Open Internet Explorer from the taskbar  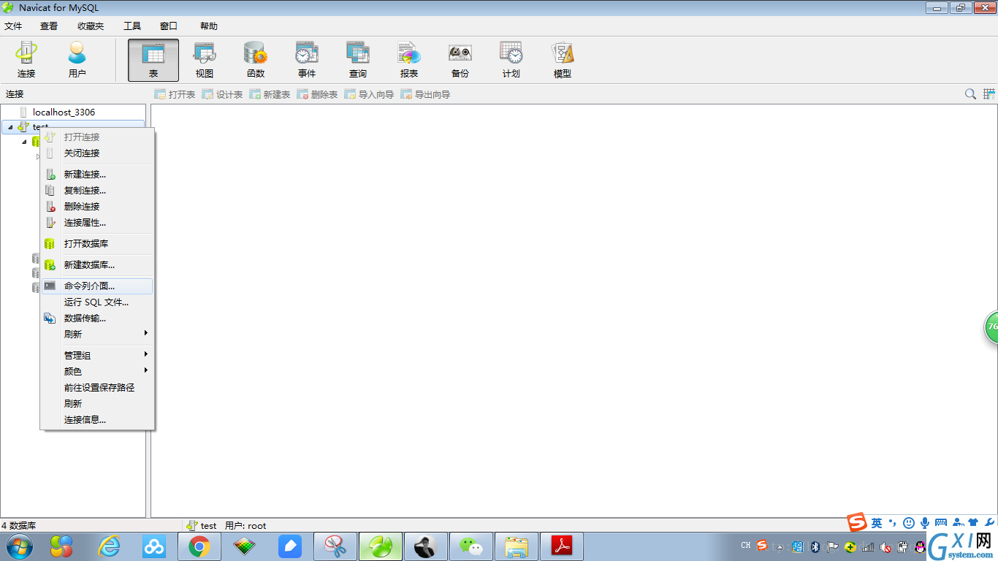point(109,546)
